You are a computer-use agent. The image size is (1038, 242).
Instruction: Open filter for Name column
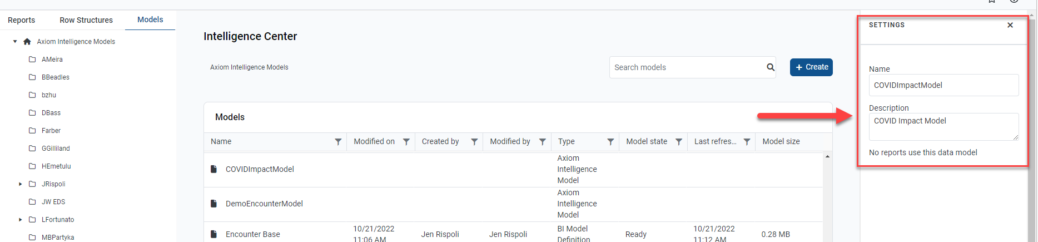coord(338,142)
